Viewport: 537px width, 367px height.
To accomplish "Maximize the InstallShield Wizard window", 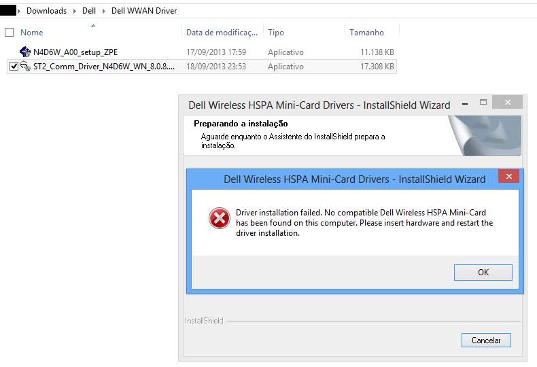I will tap(483, 102).
